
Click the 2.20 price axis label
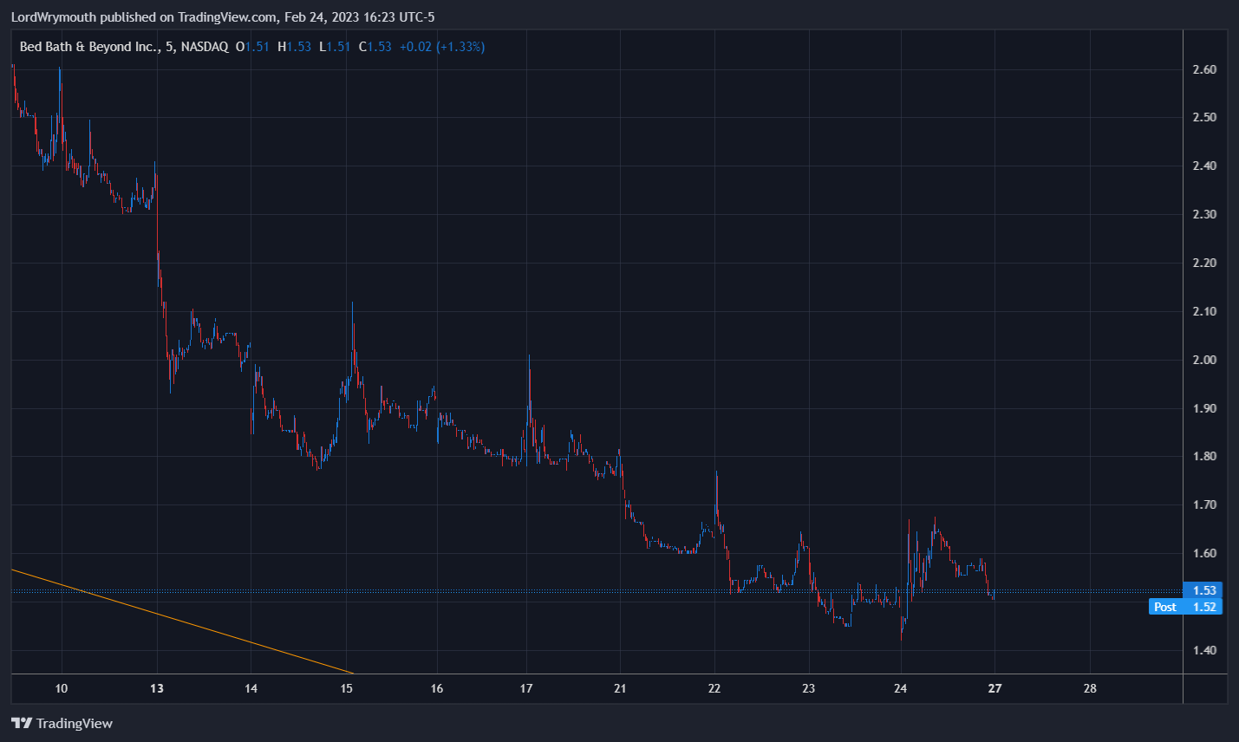point(1204,263)
